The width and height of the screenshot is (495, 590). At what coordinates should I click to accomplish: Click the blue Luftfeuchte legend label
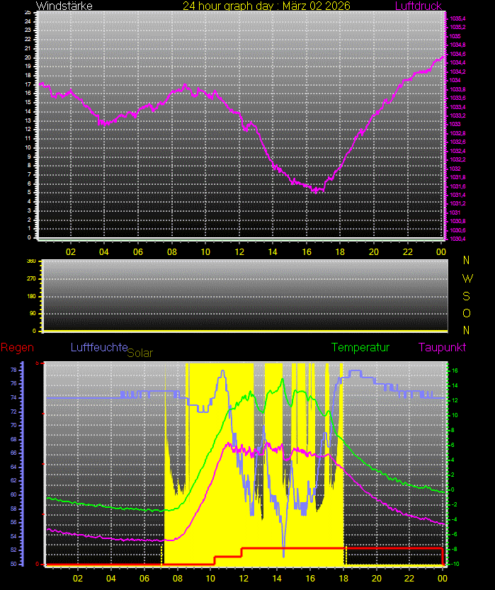[x=98, y=348]
